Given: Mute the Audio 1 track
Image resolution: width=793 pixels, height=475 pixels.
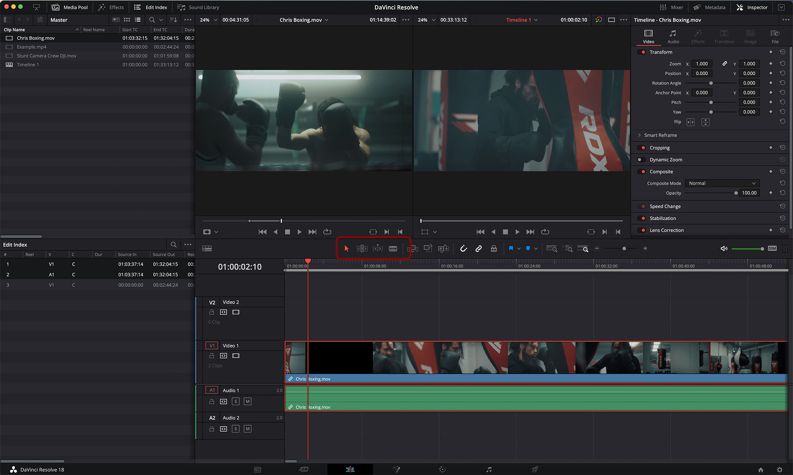Looking at the screenshot, I should (x=247, y=401).
